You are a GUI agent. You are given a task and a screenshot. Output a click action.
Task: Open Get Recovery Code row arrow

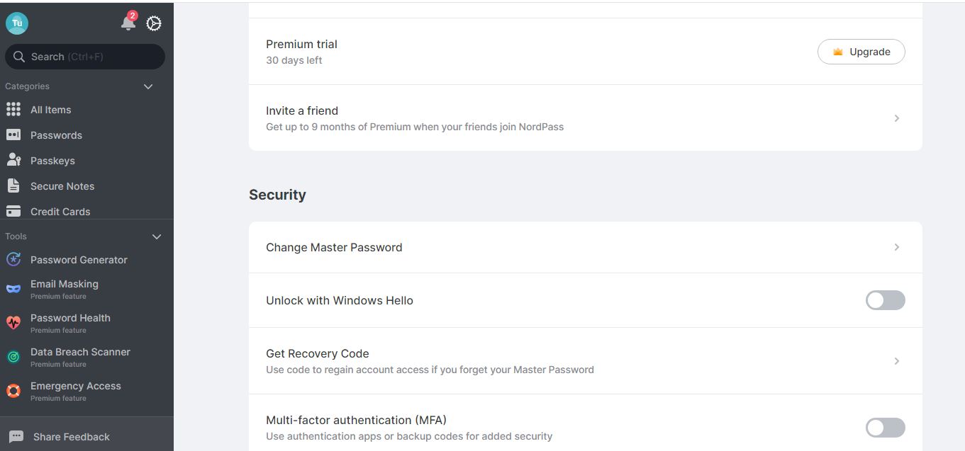pyautogui.click(x=897, y=361)
